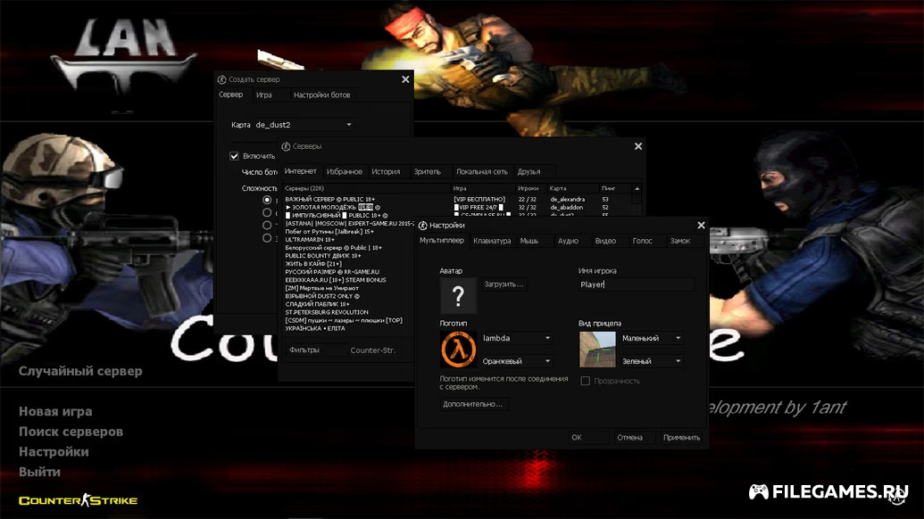This screenshot has width=924, height=519.
Task: Sort servers by the Пинг column header
Action: (x=616, y=188)
